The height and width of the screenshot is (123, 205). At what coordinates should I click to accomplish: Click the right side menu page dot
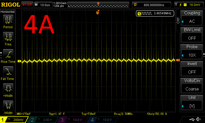pyautogui.click(x=204, y=55)
